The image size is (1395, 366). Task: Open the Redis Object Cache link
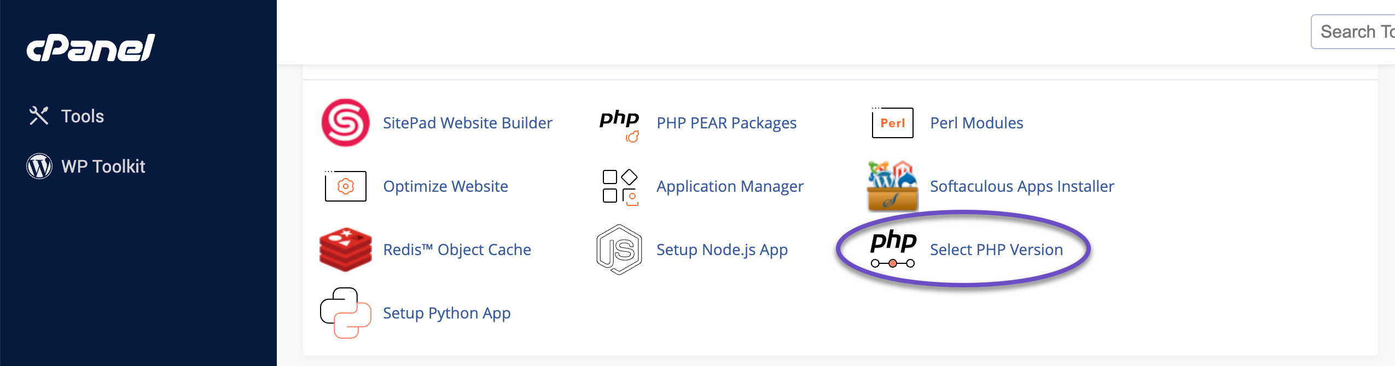[x=457, y=250]
